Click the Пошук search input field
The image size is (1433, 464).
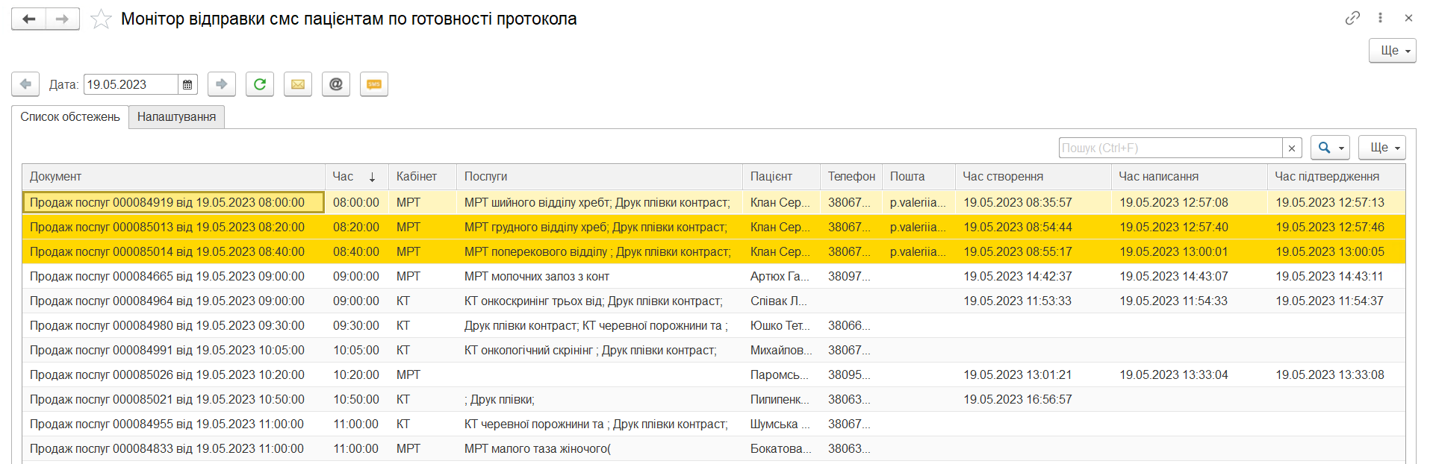click(x=1170, y=148)
